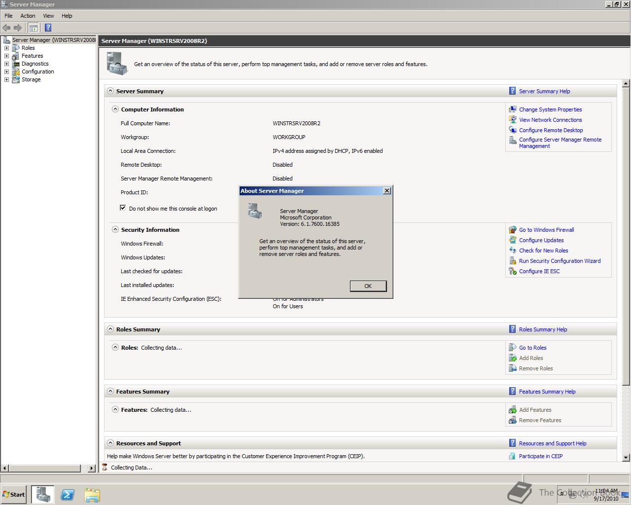Select the Roles node icon in tree
Image resolution: width=631 pixels, height=505 pixels.
coord(16,48)
